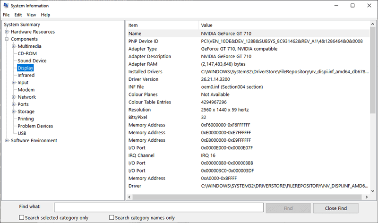Screen dimensions: 378x223
Task: Expand the Storage node
Action: coord(14,111)
